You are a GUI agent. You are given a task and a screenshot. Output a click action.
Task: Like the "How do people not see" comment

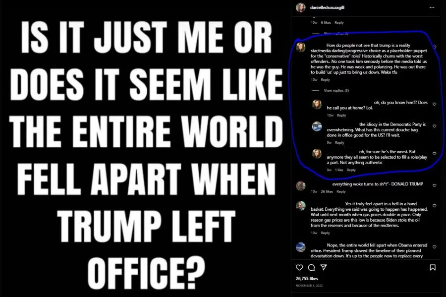(435, 48)
